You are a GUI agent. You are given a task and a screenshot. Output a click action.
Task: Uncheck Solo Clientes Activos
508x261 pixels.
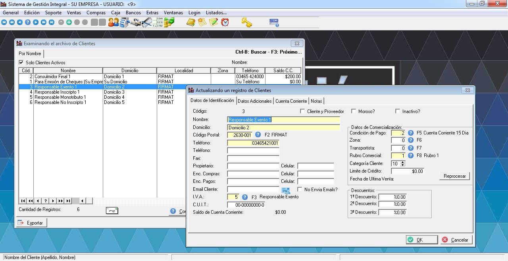click(21, 63)
